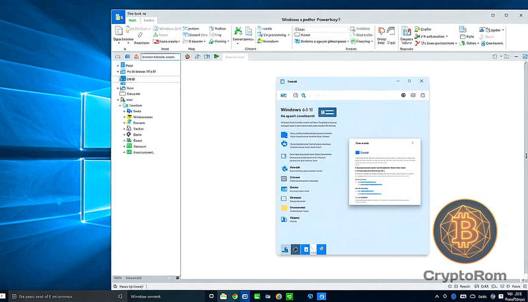Expand the first tree node at the top of the sidebar

[x=117, y=66]
